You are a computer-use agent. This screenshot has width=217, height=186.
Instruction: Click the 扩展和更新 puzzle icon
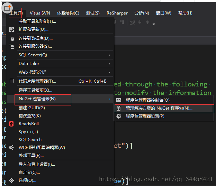[11, 29]
